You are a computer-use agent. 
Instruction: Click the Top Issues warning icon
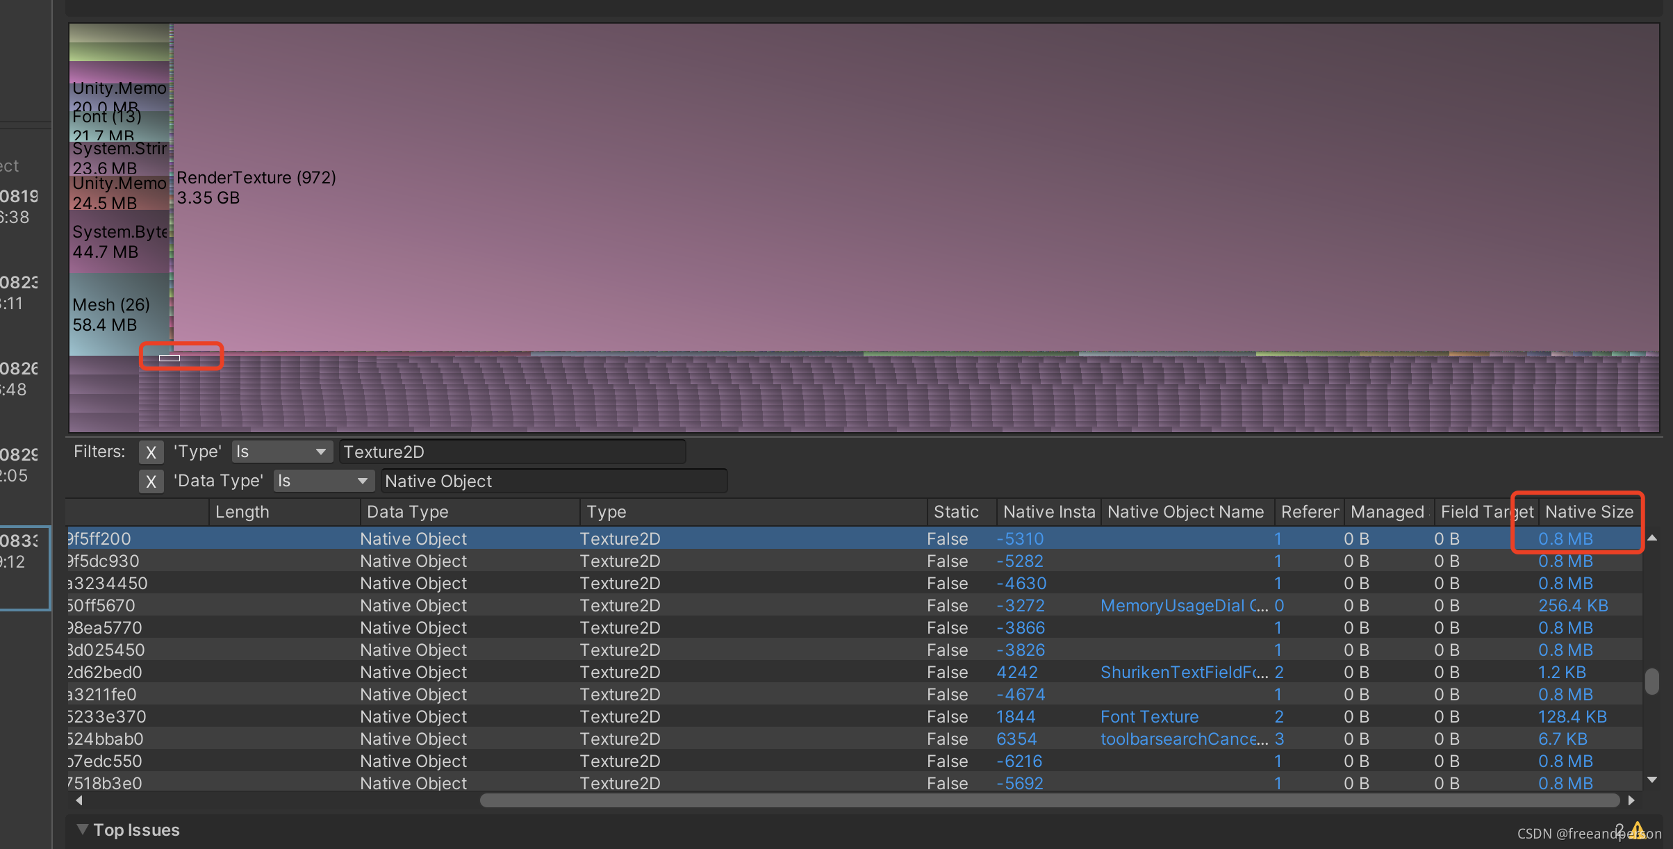pos(1638,830)
